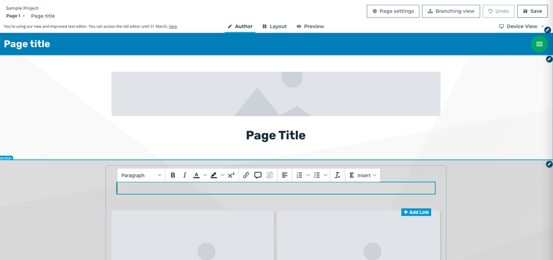Open the Paragraph style dropdown

(141, 175)
